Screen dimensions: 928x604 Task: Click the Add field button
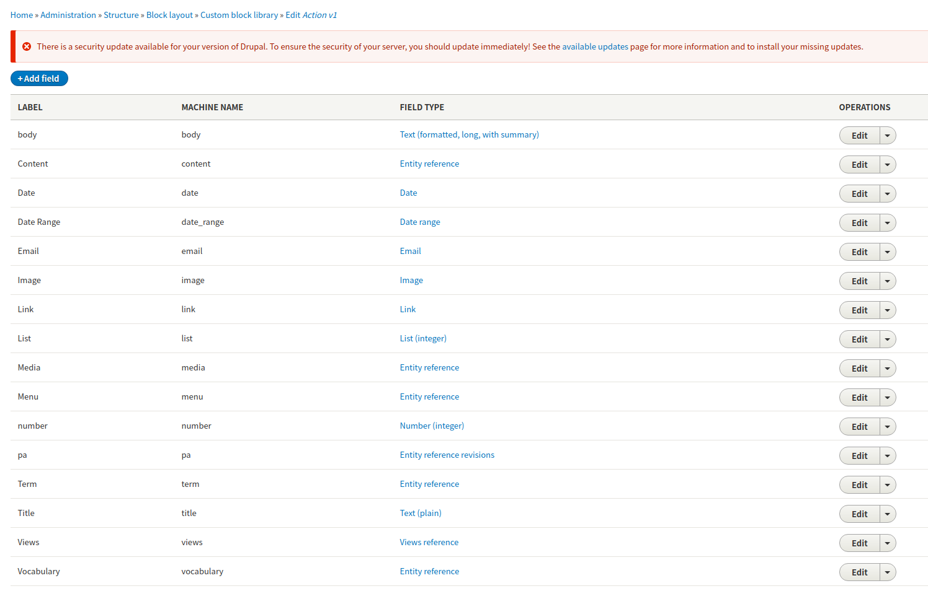[39, 79]
